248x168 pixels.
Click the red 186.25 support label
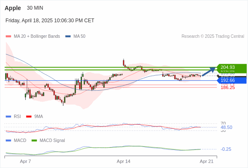click(x=228, y=87)
